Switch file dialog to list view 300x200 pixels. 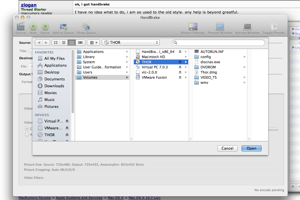point(64,43)
